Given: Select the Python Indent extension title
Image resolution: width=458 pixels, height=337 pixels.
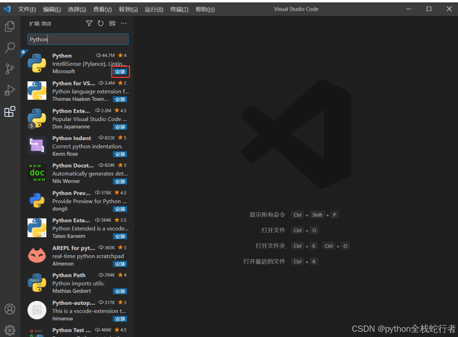Looking at the screenshot, I should 72,138.
